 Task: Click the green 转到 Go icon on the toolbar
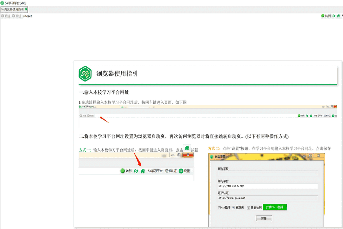coord(322,16)
